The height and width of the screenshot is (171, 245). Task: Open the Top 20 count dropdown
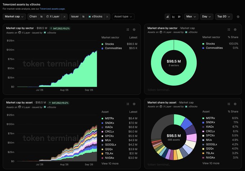pyautogui.click(x=224, y=17)
